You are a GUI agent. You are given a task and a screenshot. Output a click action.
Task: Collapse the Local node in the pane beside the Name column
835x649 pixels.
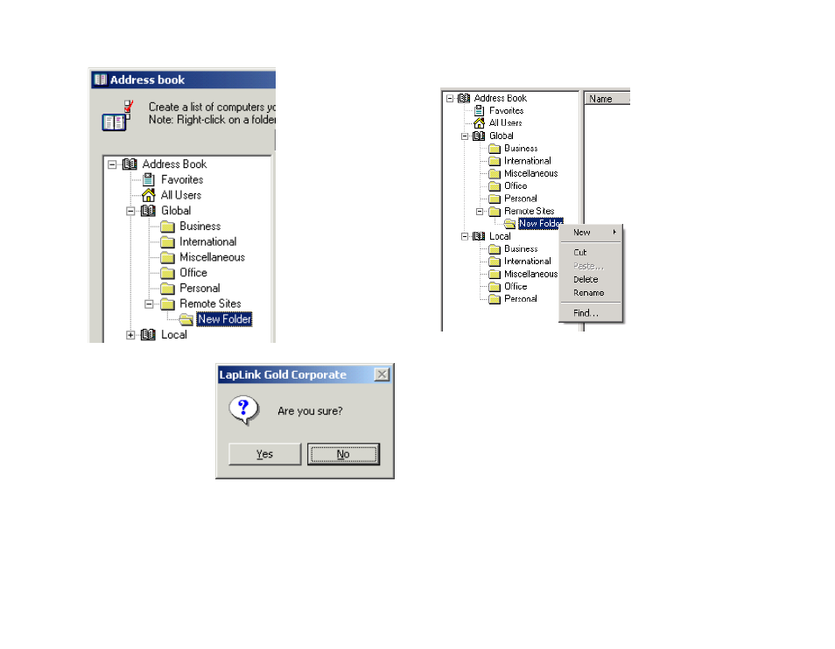[465, 236]
